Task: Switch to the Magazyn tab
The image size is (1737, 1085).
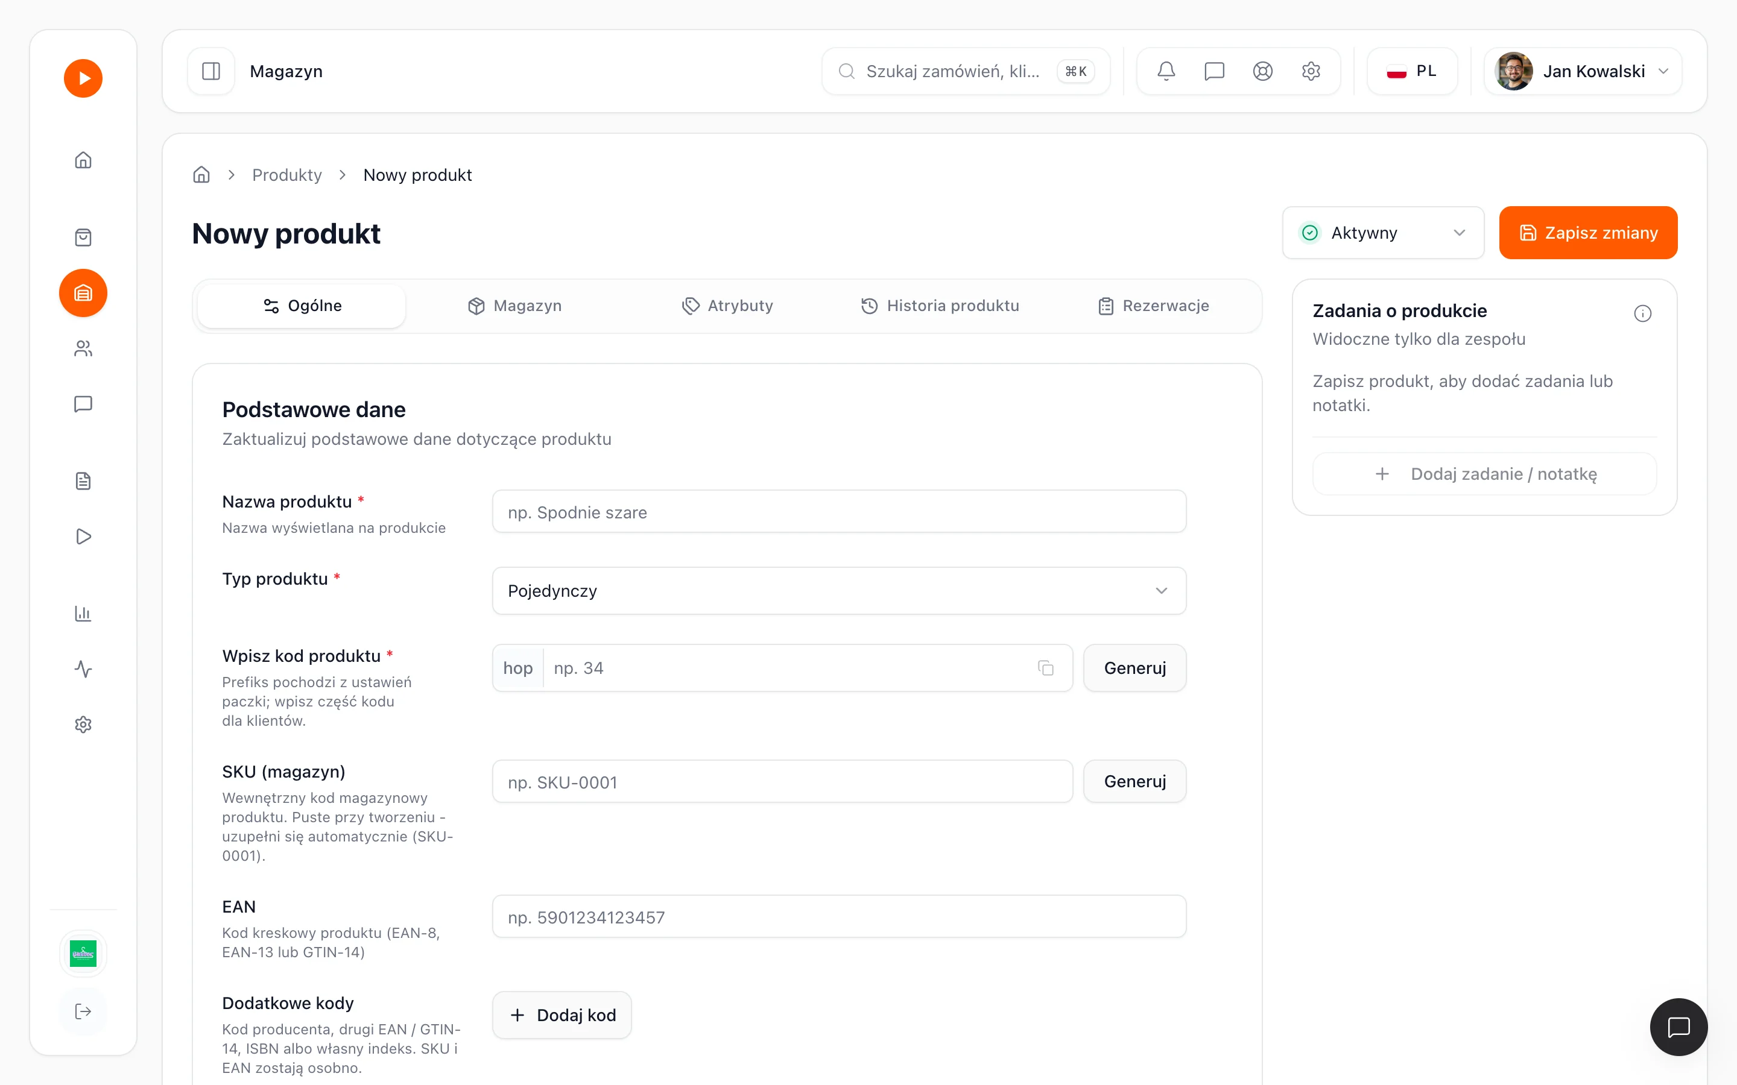Action: click(x=514, y=306)
